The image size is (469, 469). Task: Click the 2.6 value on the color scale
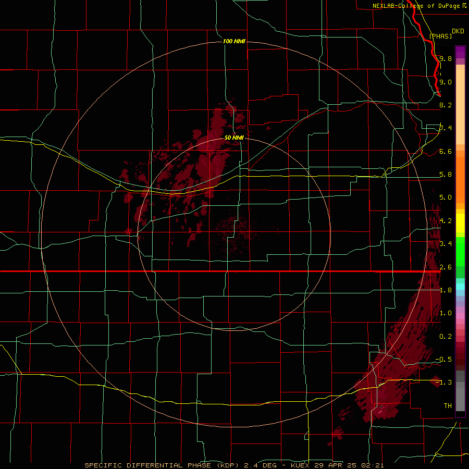pyautogui.click(x=446, y=267)
